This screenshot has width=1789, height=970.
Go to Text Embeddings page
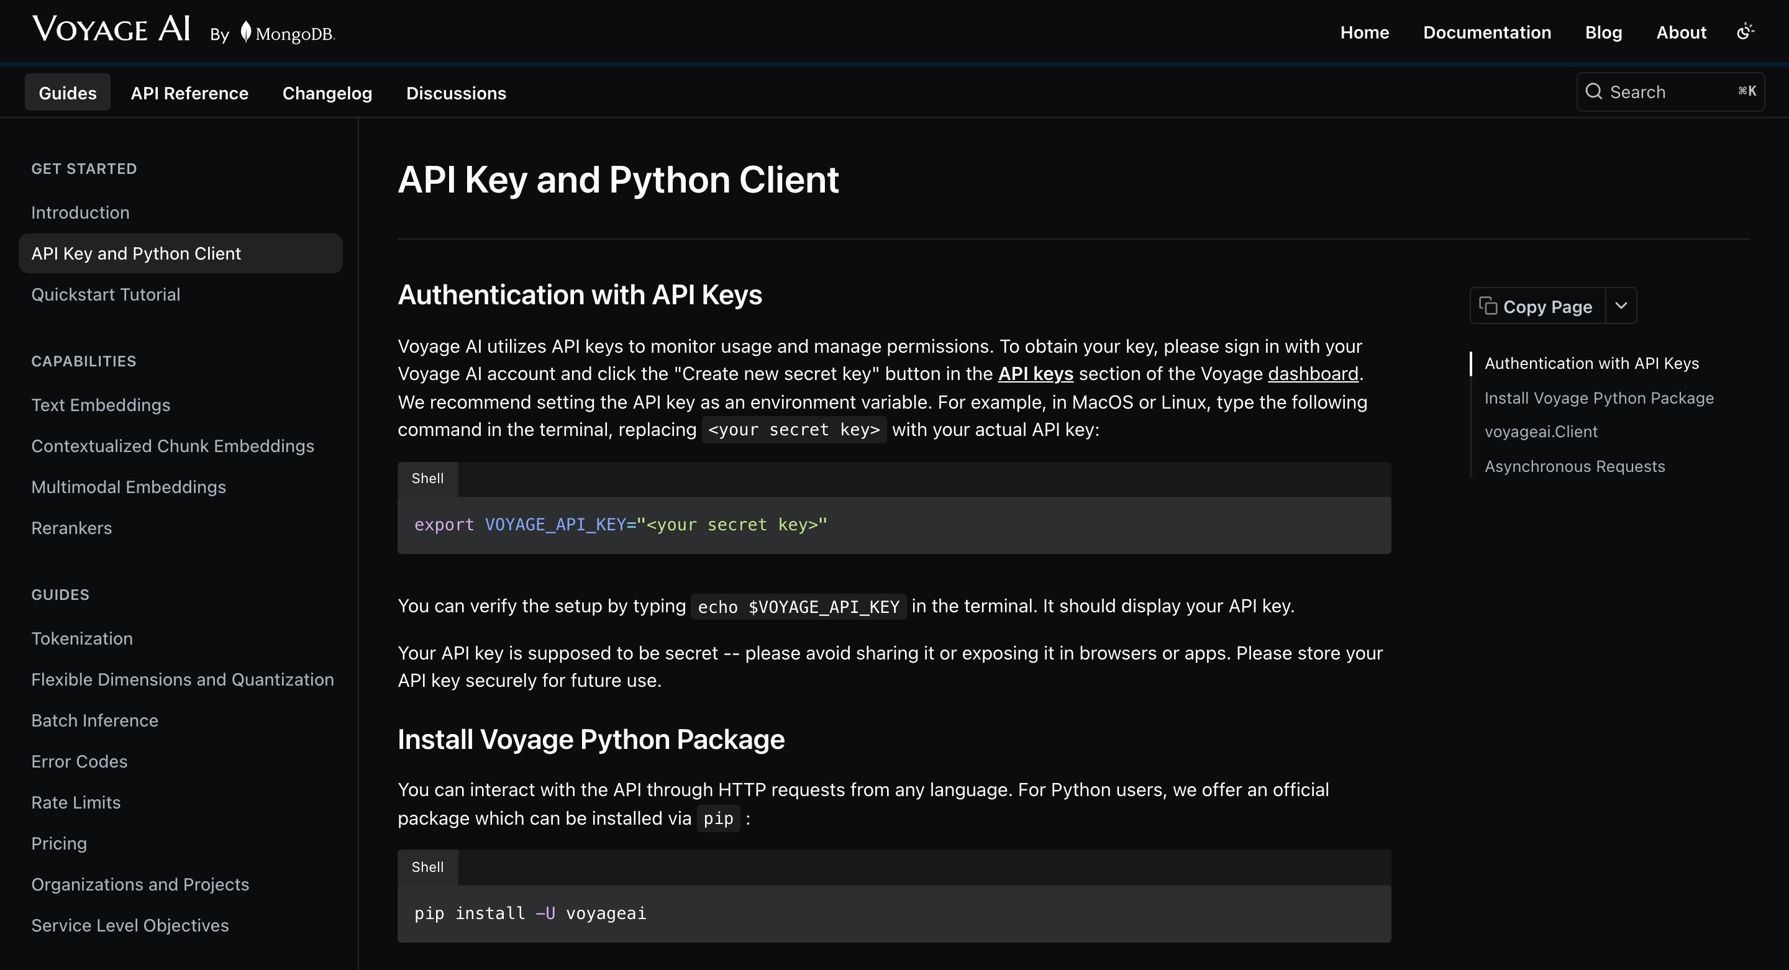(x=101, y=405)
